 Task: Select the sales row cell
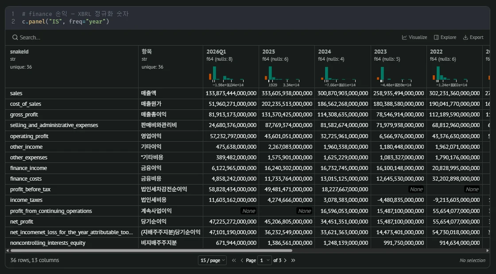coord(72,93)
